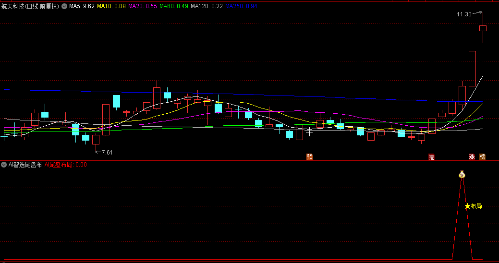Select the MA60: 8.49 label
This screenshot has width=499, height=263.
[174, 6]
